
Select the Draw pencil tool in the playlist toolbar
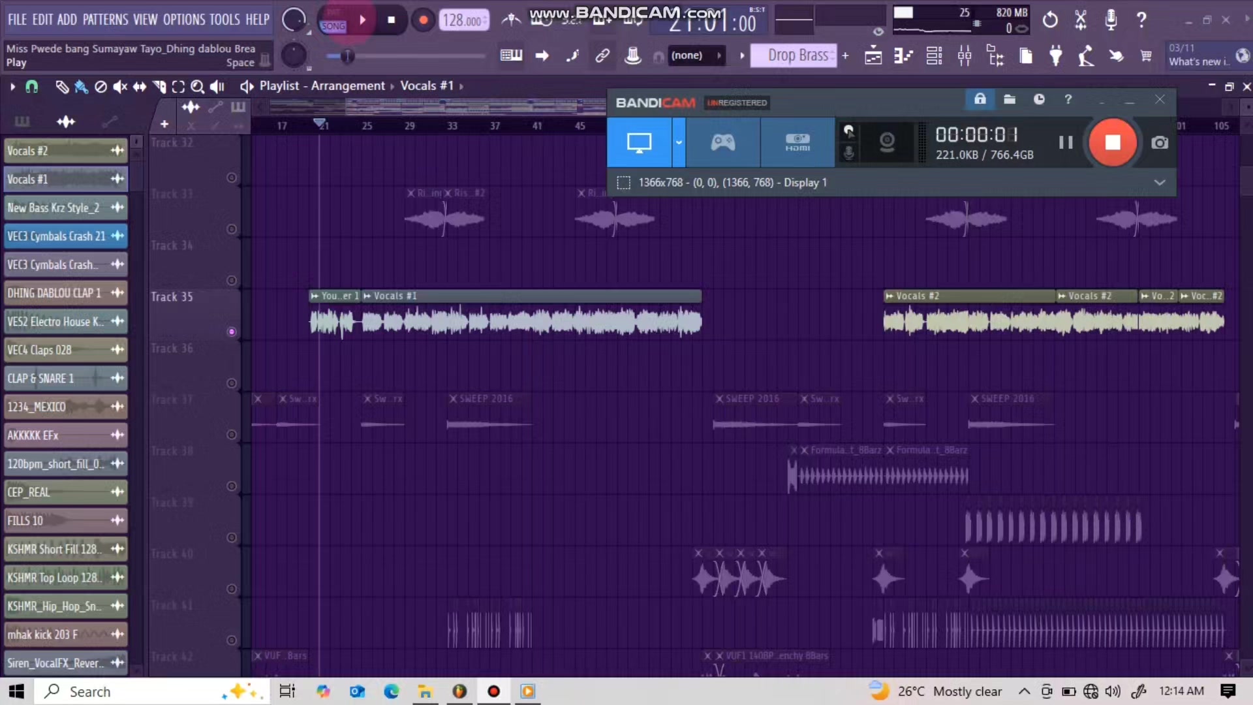tap(62, 87)
